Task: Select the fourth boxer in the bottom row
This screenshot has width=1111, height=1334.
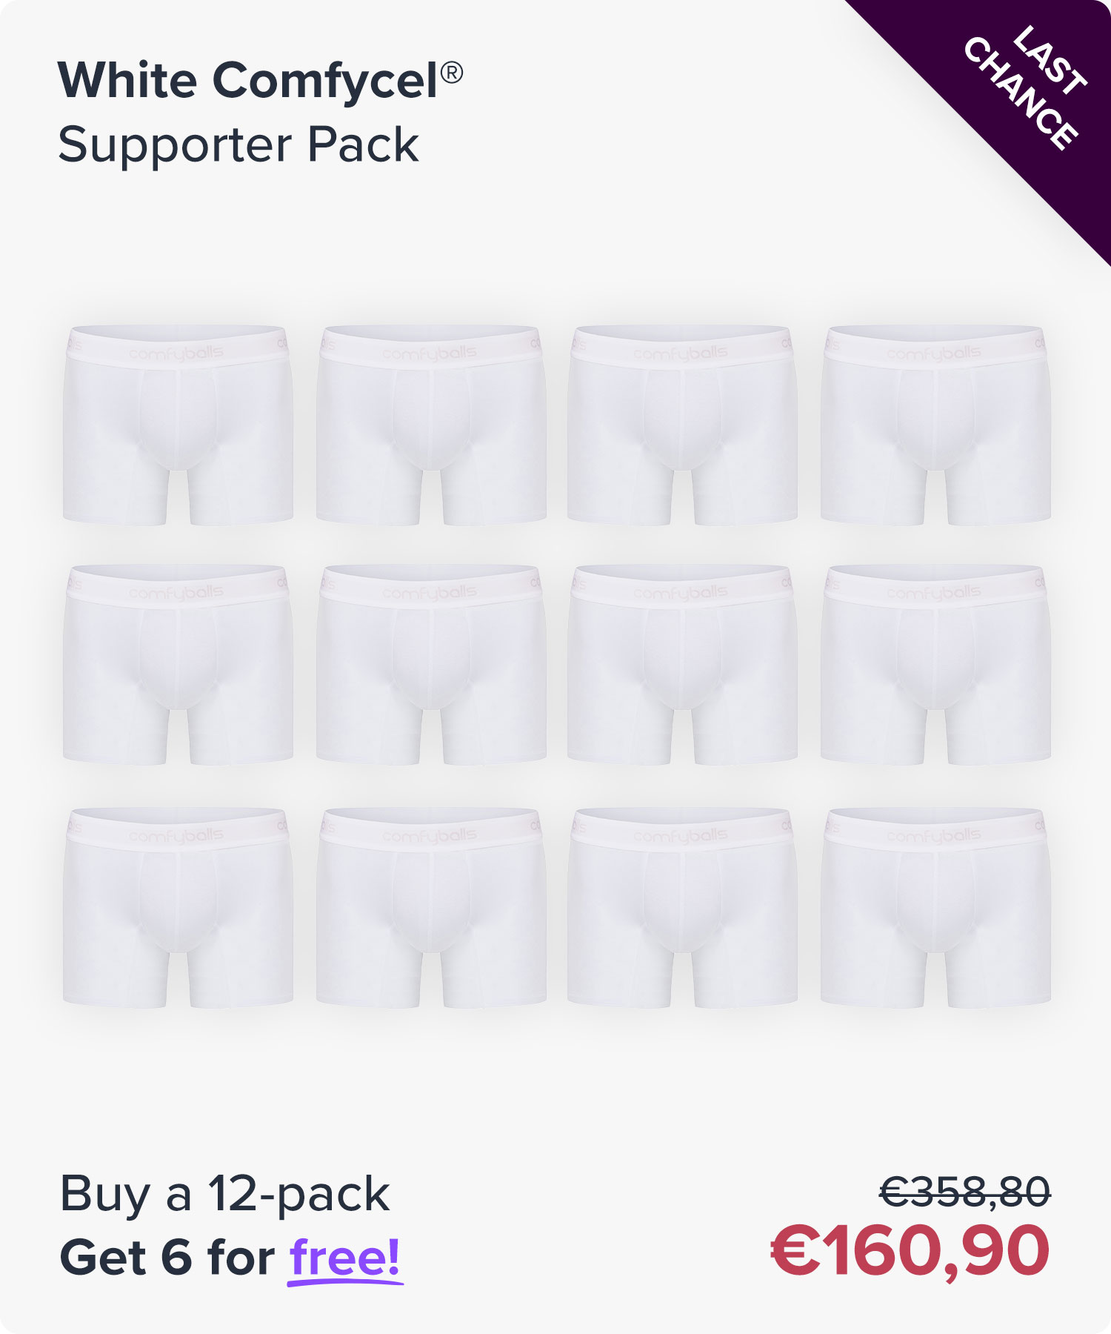Action: coord(935,908)
